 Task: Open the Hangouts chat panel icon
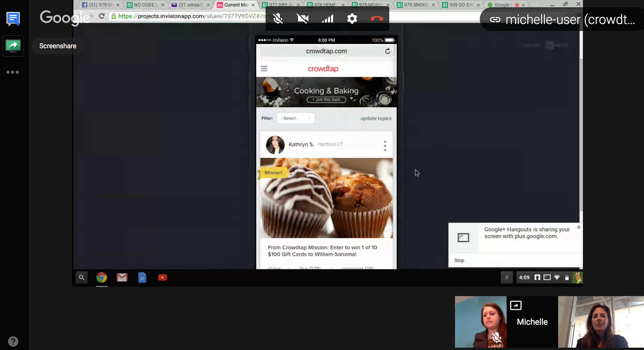(13, 19)
